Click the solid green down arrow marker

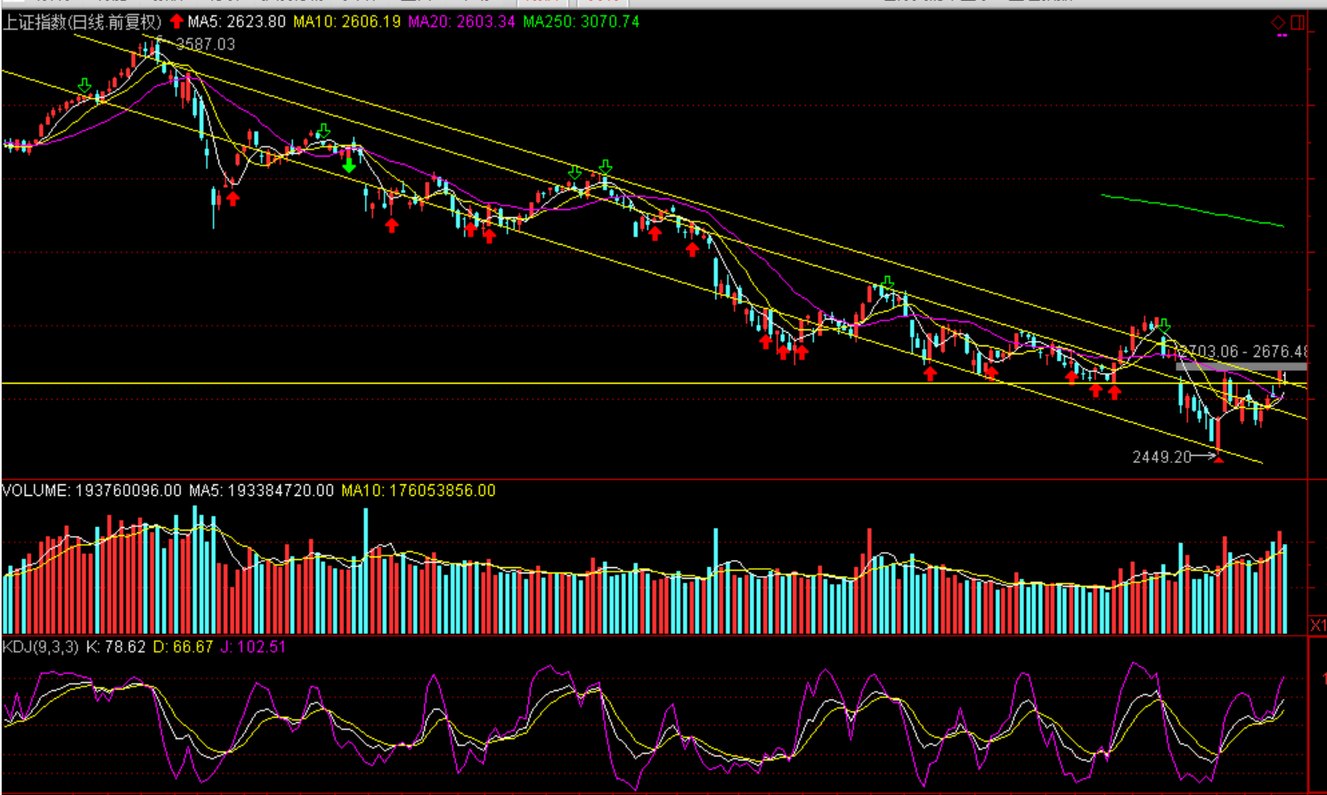point(349,166)
